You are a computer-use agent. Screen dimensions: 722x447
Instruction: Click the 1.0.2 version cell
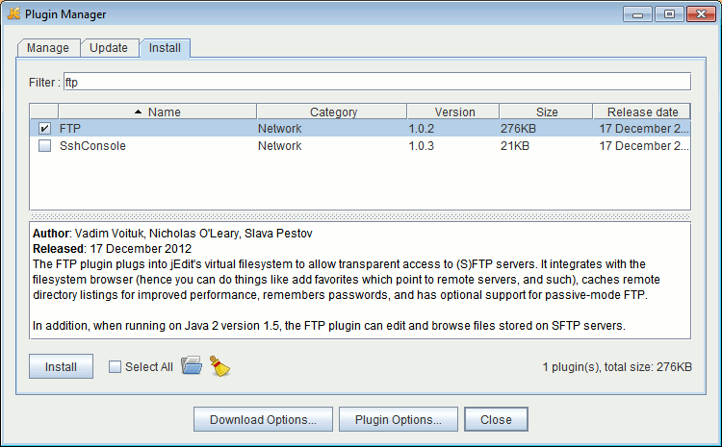pyautogui.click(x=422, y=128)
